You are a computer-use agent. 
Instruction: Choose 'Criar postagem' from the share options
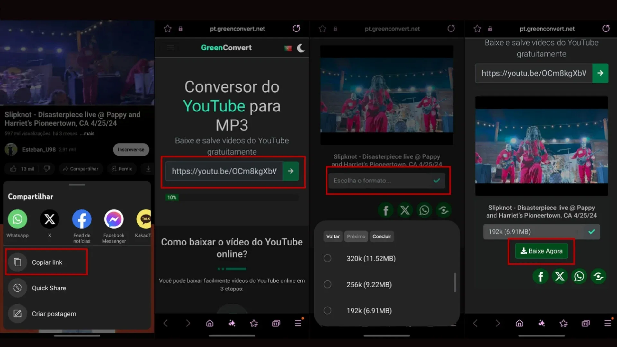click(x=54, y=314)
